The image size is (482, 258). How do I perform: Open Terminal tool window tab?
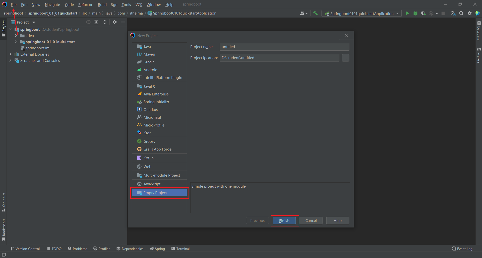180,249
